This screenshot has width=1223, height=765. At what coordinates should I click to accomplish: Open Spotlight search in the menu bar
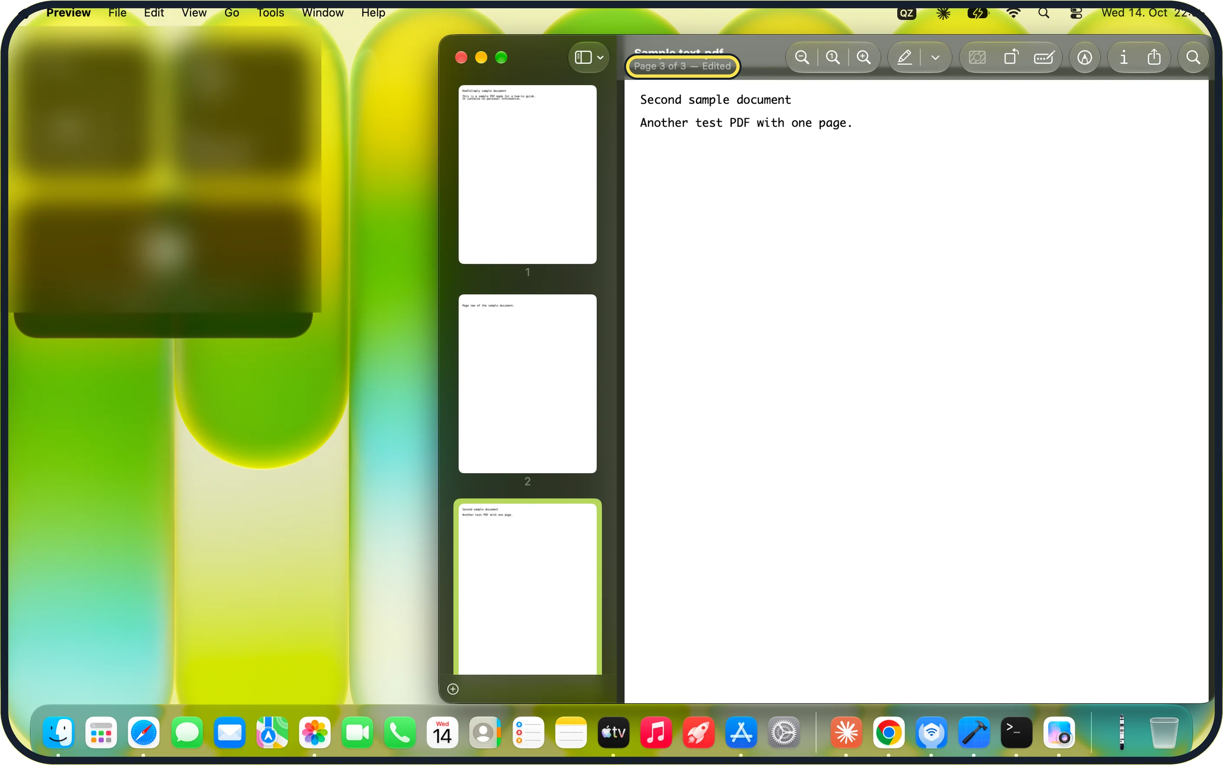click(x=1043, y=13)
